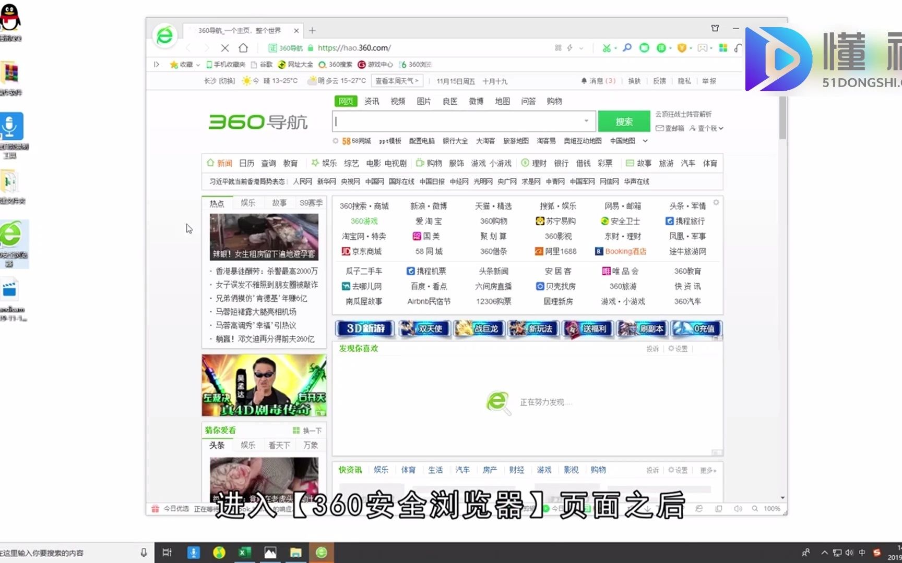
Task: Click the 3D新游 game banner
Action: point(364,328)
